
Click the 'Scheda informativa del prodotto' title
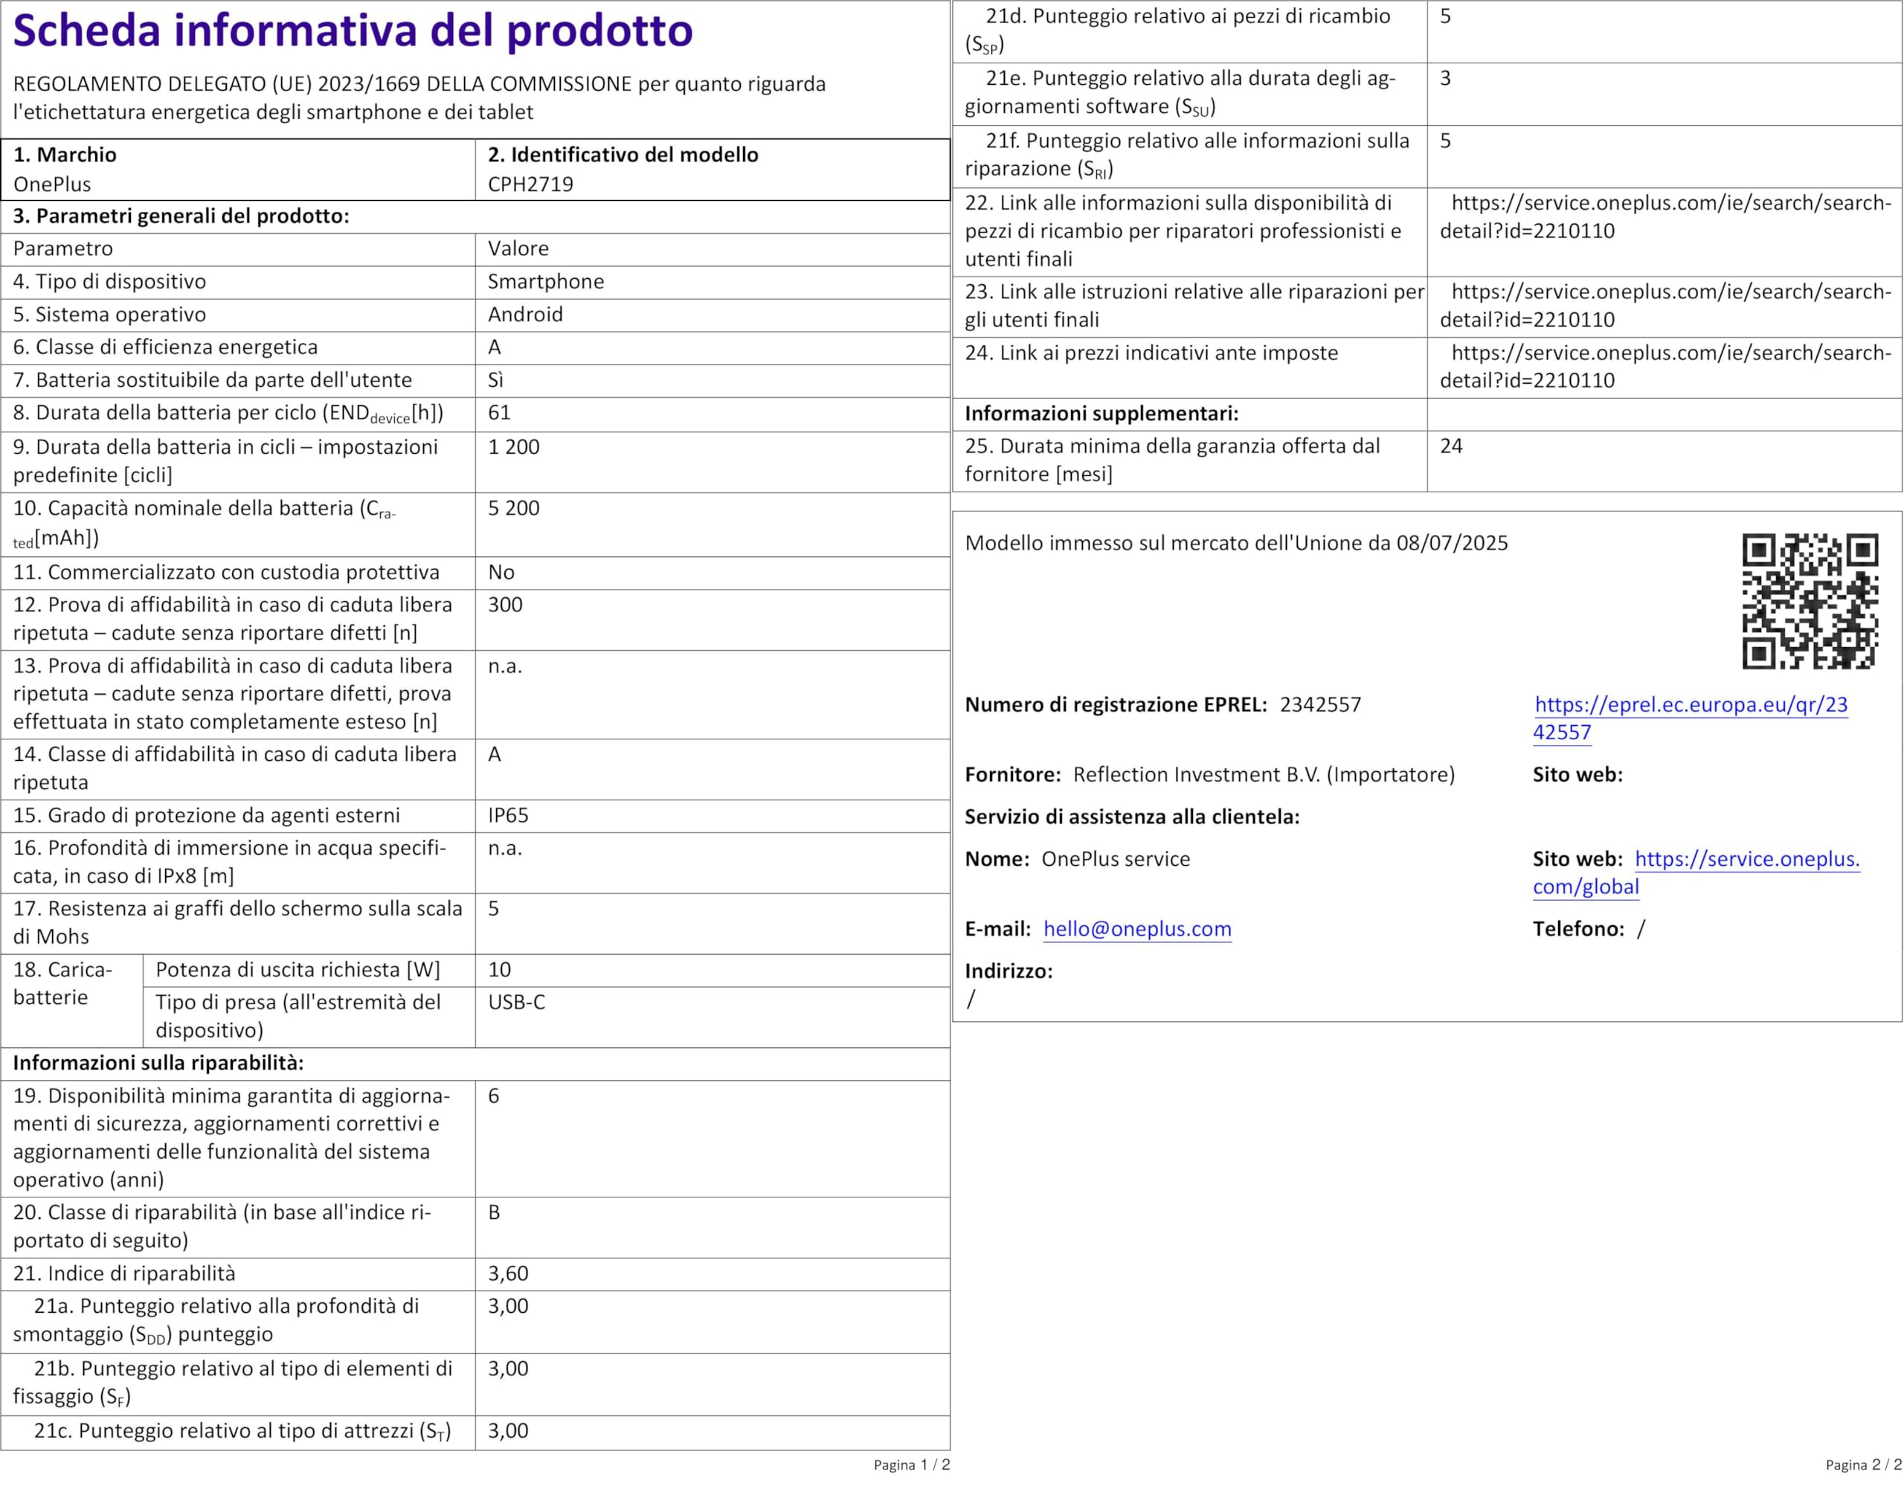pyautogui.click(x=353, y=30)
